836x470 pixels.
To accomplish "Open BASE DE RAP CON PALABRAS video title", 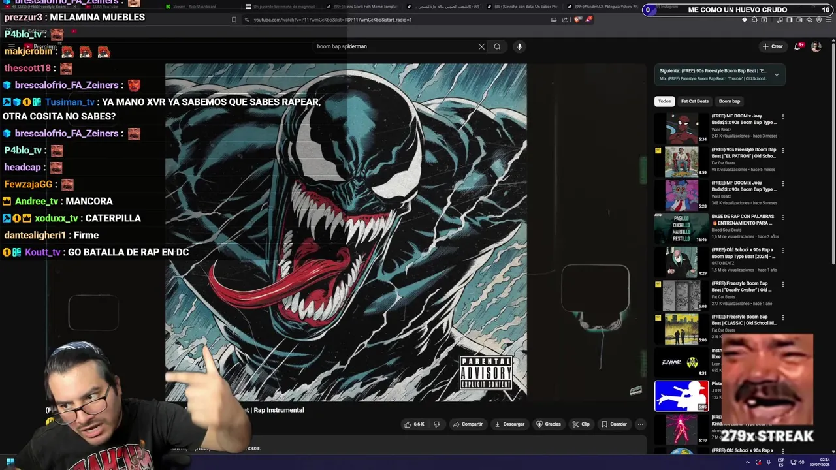I will click(743, 219).
